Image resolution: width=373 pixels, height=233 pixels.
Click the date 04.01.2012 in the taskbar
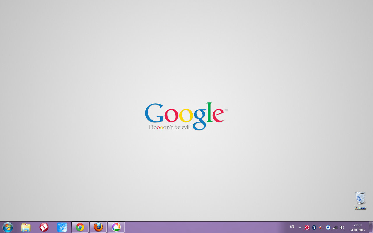(357, 230)
